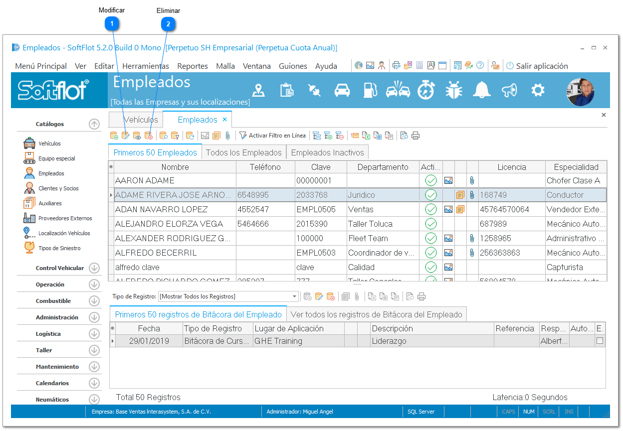Open the stopwatch header icon
The width and height of the screenshot is (623, 431).
click(426, 90)
